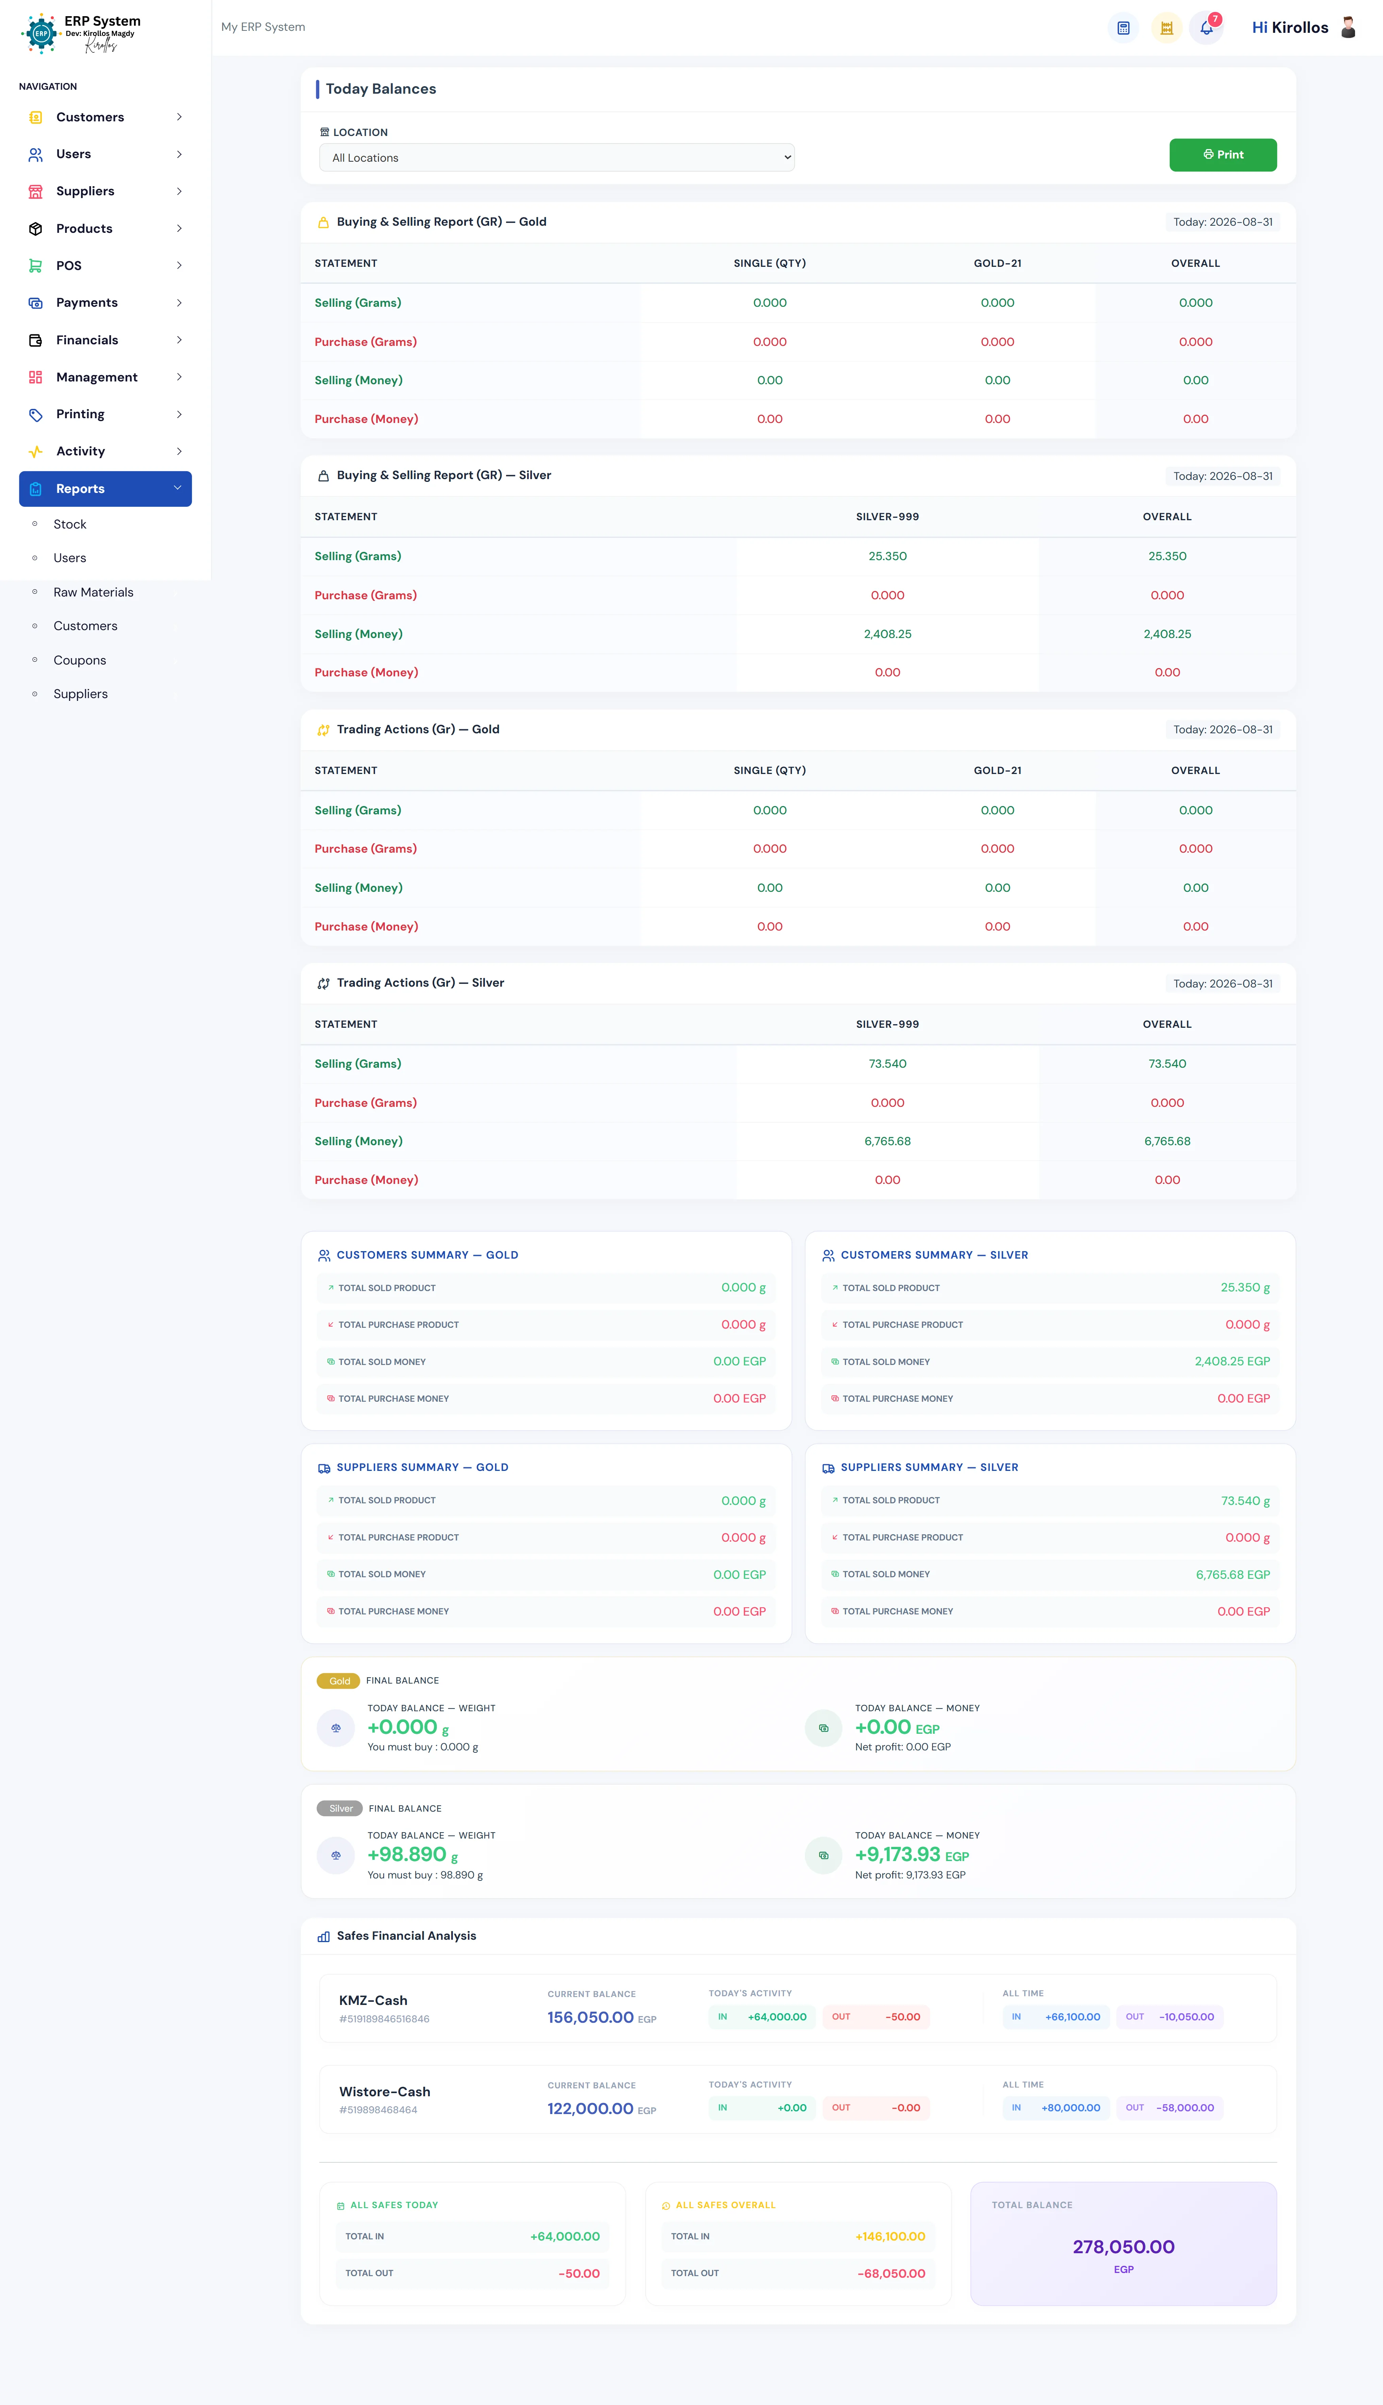The image size is (1383, 2405).
Task: Click the Reports clipboard icon
Action: (35, 489)
